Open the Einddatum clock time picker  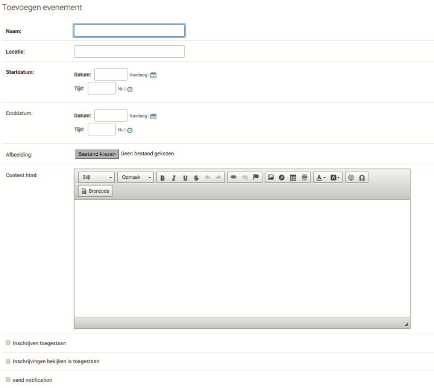130,130
